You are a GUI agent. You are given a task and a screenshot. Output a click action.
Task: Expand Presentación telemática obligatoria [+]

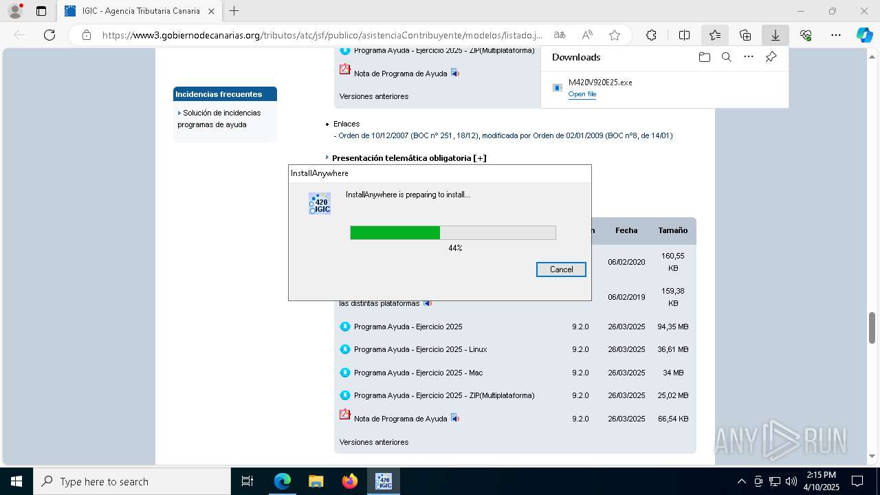[409, 158]
